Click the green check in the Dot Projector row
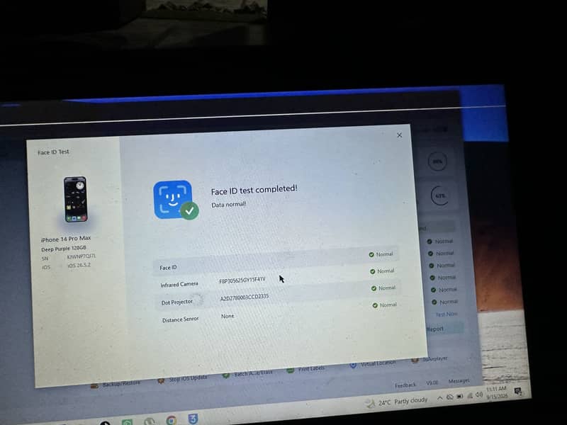This screenshot has width=567, height=425. click(x=374, y=288)
